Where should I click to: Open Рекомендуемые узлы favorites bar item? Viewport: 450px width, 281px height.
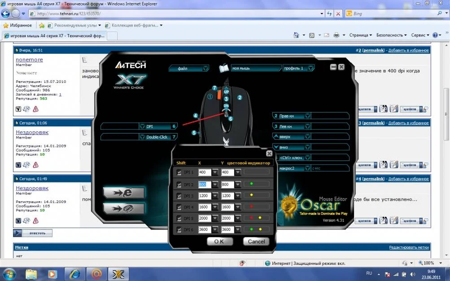click(x=74, y=25)
